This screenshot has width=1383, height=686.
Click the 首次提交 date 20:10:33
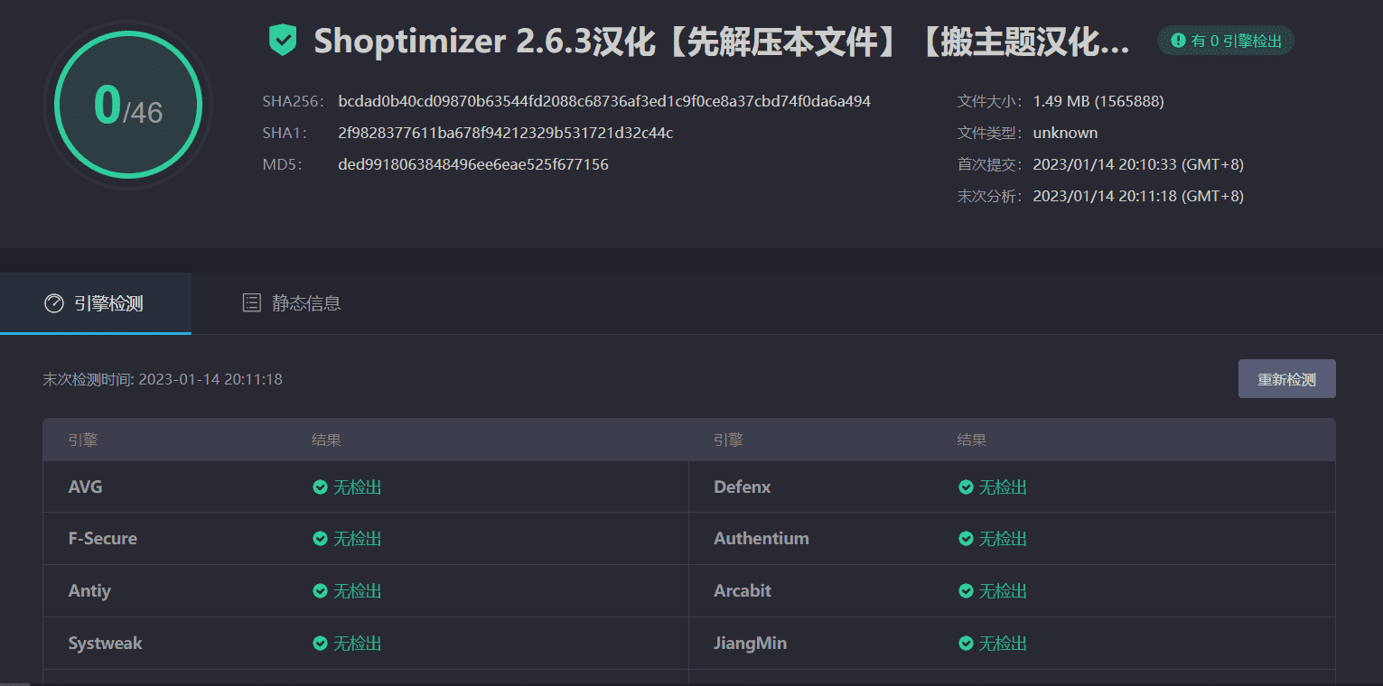1138,164
